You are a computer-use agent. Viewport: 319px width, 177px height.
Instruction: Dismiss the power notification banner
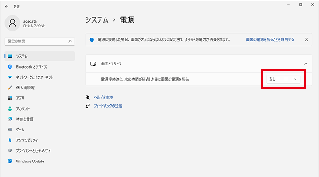point(307,39)
